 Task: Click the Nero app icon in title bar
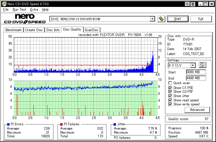tap(4, 4)
